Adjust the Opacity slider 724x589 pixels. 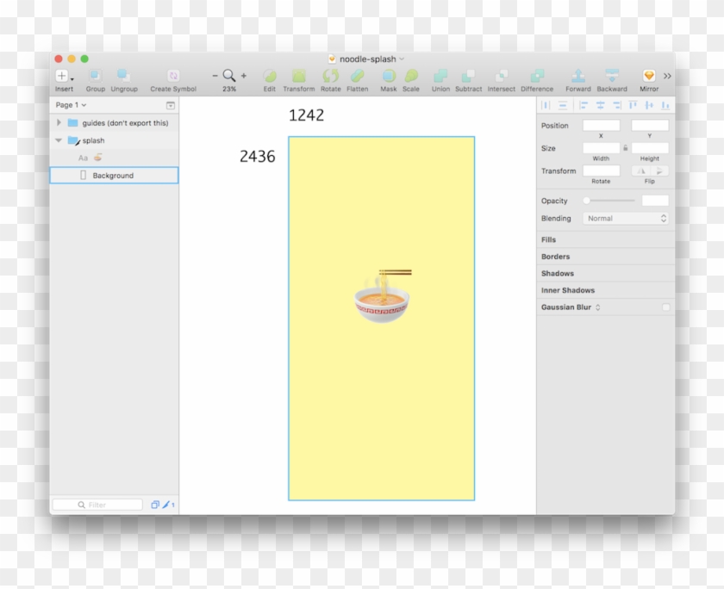pyautogui.click(x=609, y=201)
